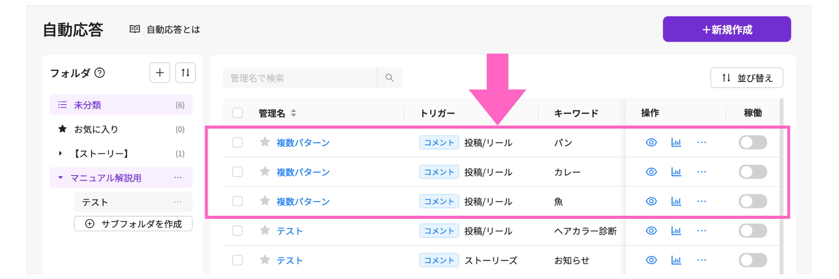Open the three-dot menu for 魚 row
This screenshot has width=839, height=279.
point(701,201)
